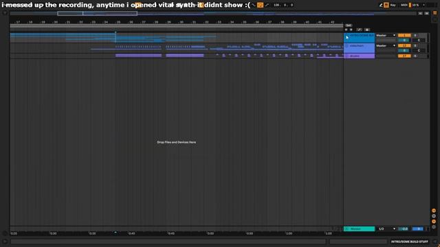Open the Master output 1/2 dropdown
Image resolution: width=440 pixels, height=247 pixels.
tap(387, 228)
